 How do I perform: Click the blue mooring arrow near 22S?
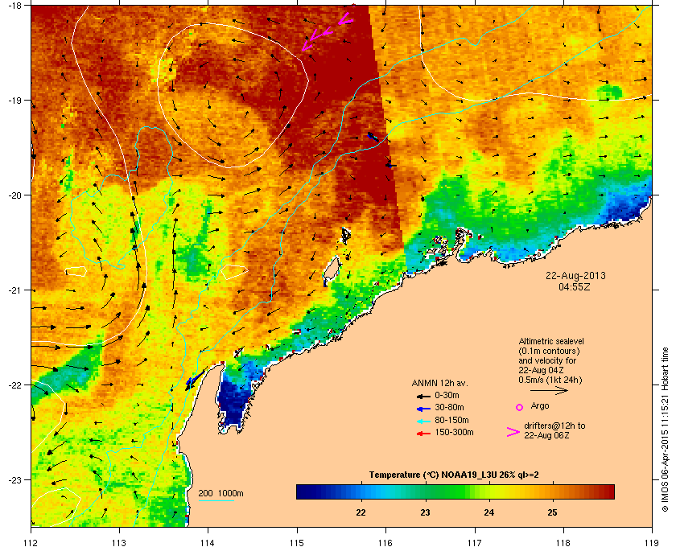[x=195, y=380]
